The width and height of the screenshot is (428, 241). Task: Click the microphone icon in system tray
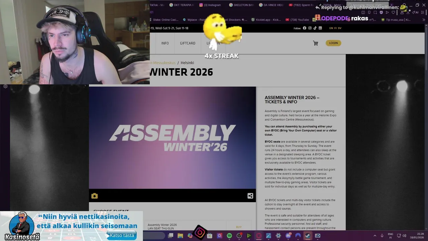coord(382,236)
